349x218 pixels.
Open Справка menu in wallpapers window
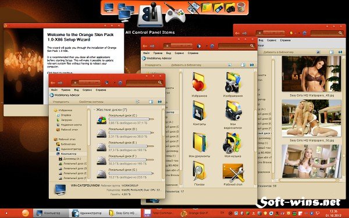tap(285, 40)
